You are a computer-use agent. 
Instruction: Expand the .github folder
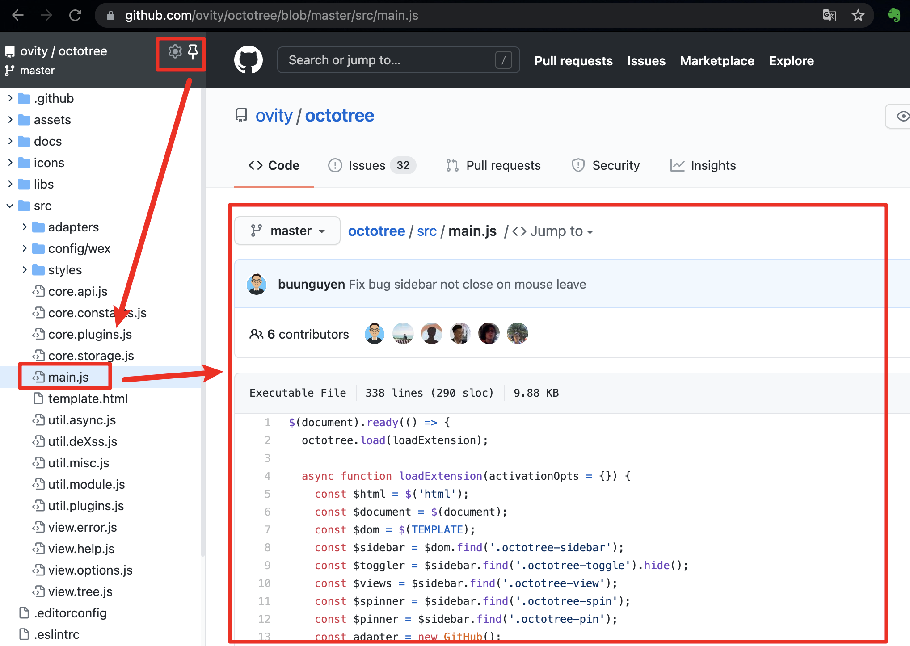(10, 98)
